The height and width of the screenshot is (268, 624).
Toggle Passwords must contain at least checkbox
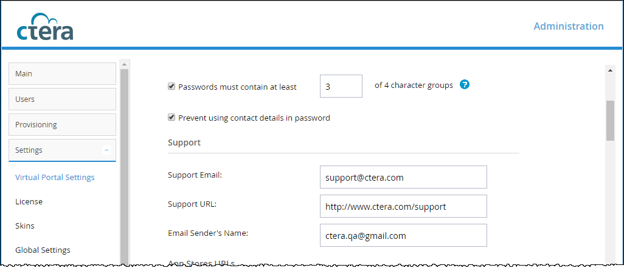click(172, 86)
